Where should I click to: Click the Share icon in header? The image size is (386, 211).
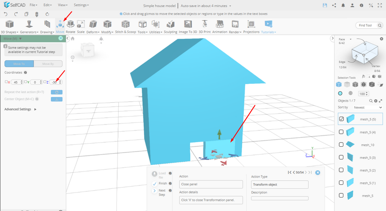pyautogui.click(x=334, y=5)
